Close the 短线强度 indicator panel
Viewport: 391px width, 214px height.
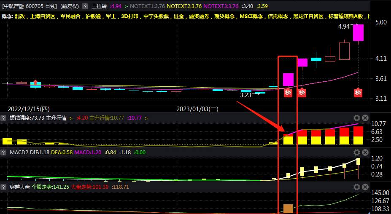pyautogui.click(x=365, y=118)
